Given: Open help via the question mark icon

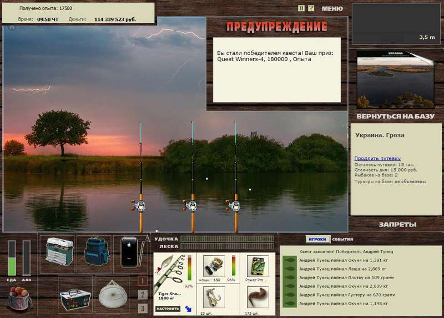Looking at the screenshot, I should (311, 8).
